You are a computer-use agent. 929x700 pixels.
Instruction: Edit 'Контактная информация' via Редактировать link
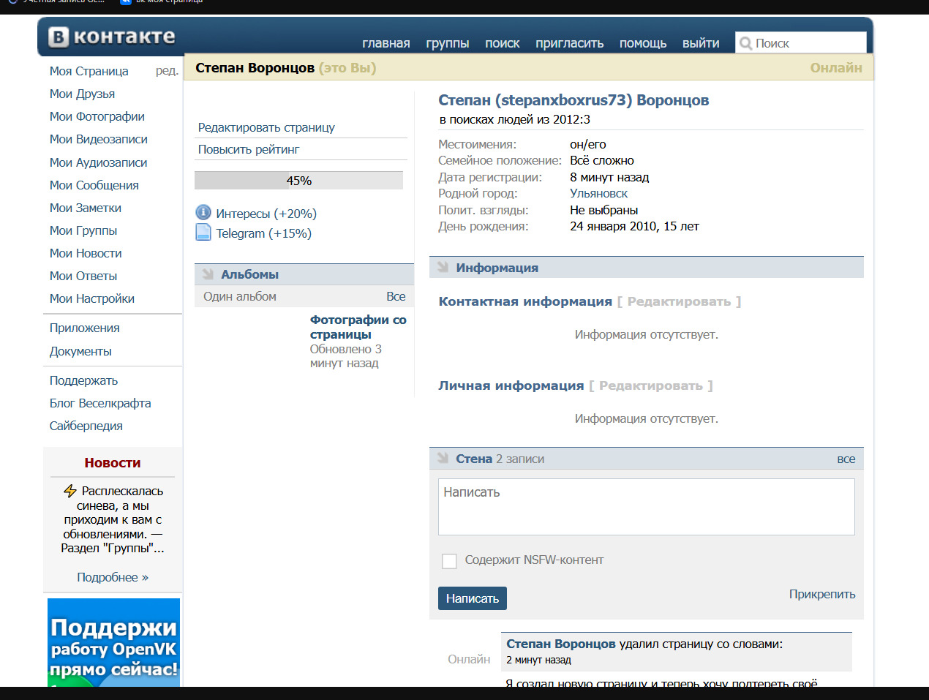coord(679,301)
